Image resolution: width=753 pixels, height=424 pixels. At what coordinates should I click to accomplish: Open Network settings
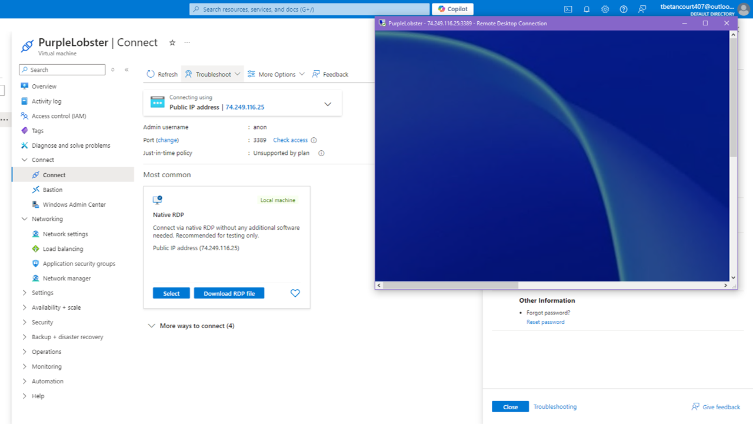pyautogui.click(x=65, y=234)
